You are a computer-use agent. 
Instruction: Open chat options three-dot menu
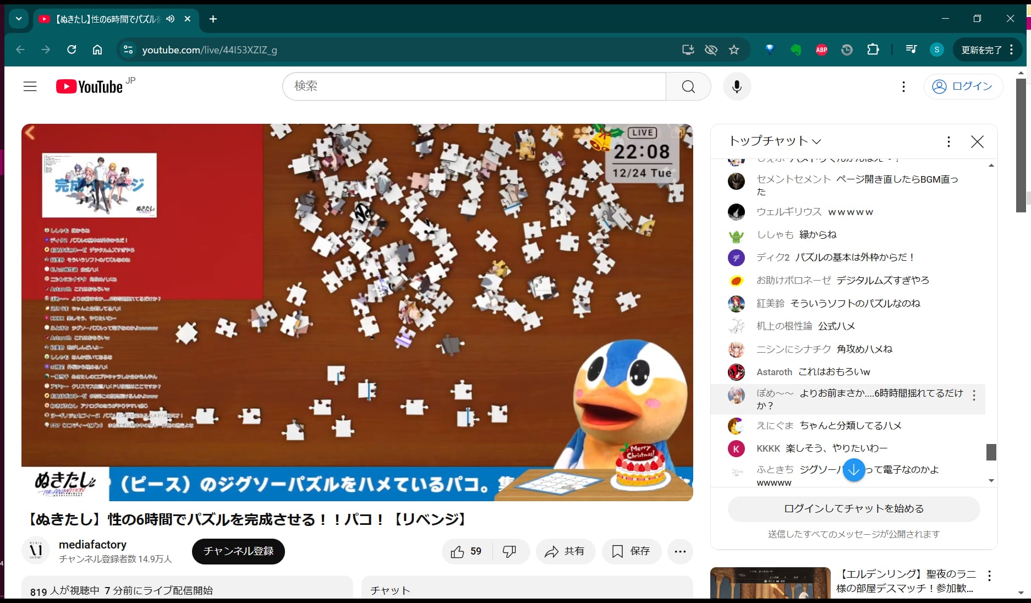[x=948, y=142]
